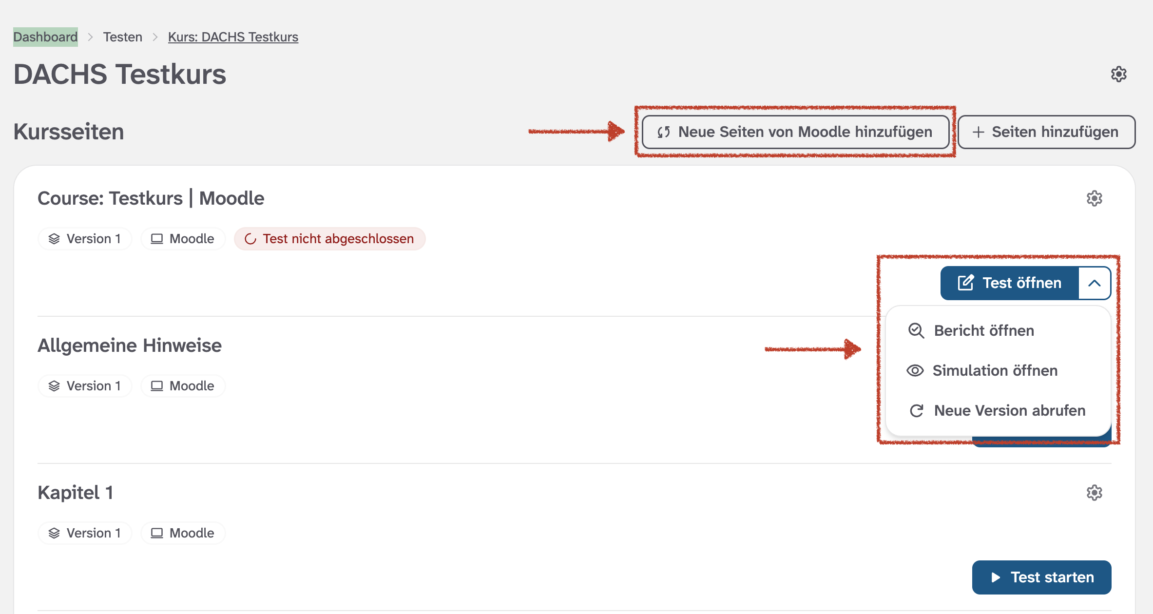This screenshot has width=1153, height=614.
Task: Click Neue Seiten von Moodle hinzufügen button
Action: [795, 132]
